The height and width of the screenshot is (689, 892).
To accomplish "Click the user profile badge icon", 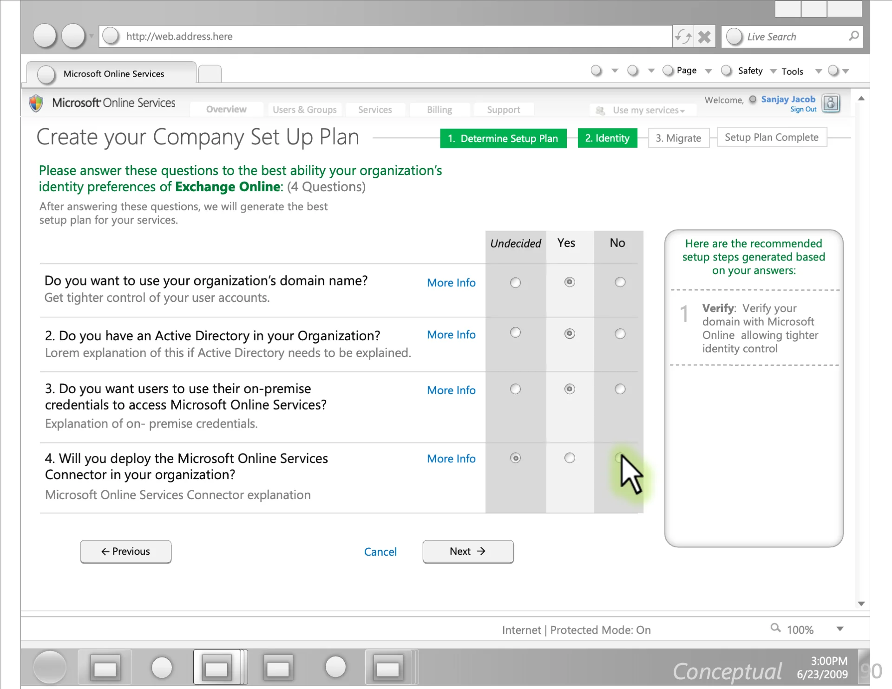I will click(x=831, y=103).
